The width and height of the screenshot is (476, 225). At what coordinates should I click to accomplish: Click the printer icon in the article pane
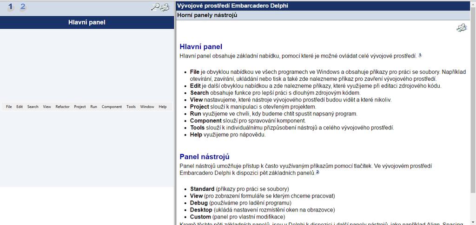tap(462, 28)
